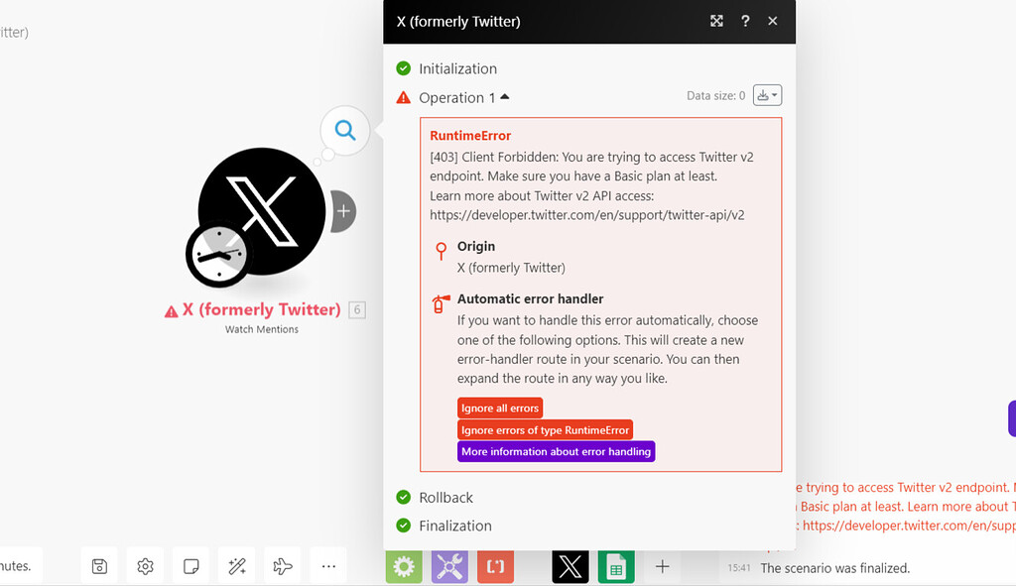Click Ignore all errors
1016x586 pixels.
point(499,408)
